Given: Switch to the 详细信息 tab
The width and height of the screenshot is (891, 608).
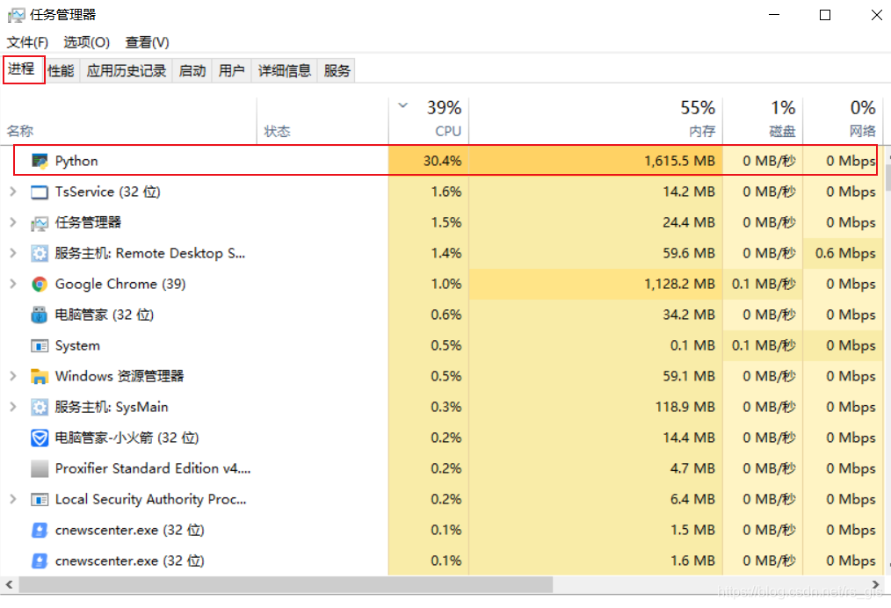Looking at the screenshot, I should coord(285,71).
